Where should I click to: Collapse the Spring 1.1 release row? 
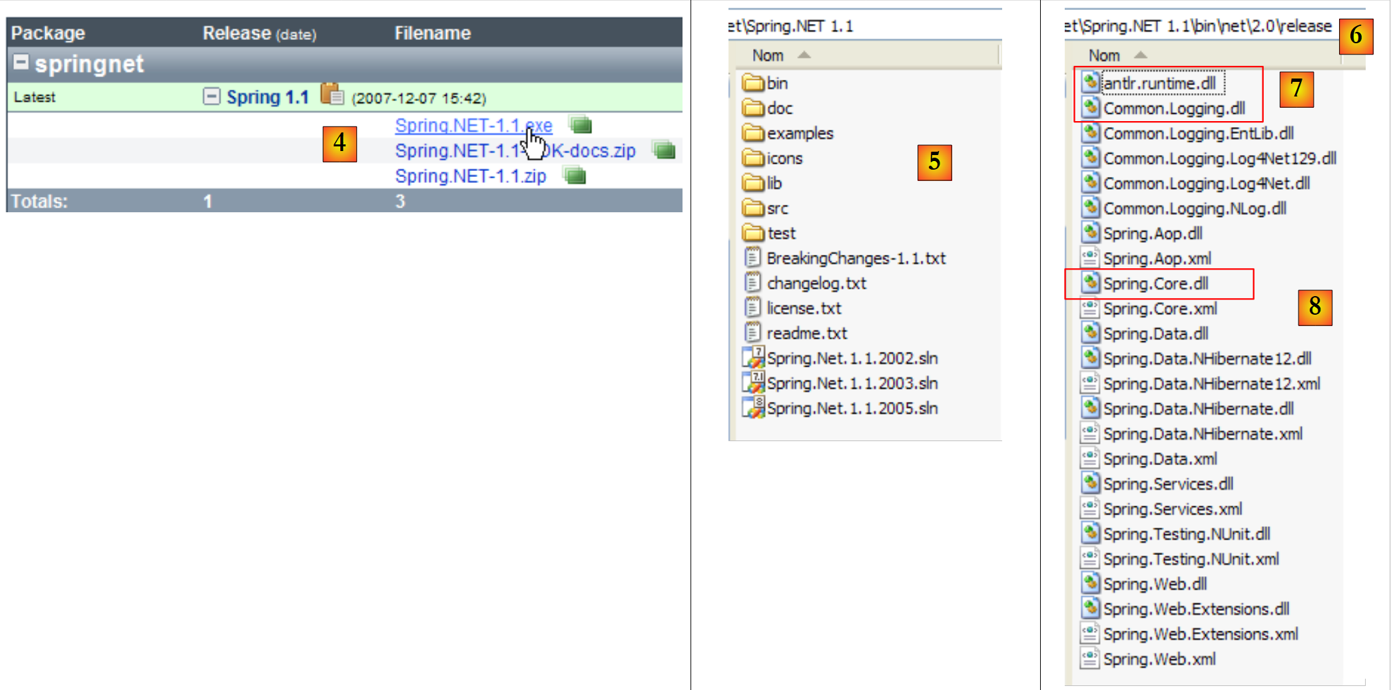(211, 96)
